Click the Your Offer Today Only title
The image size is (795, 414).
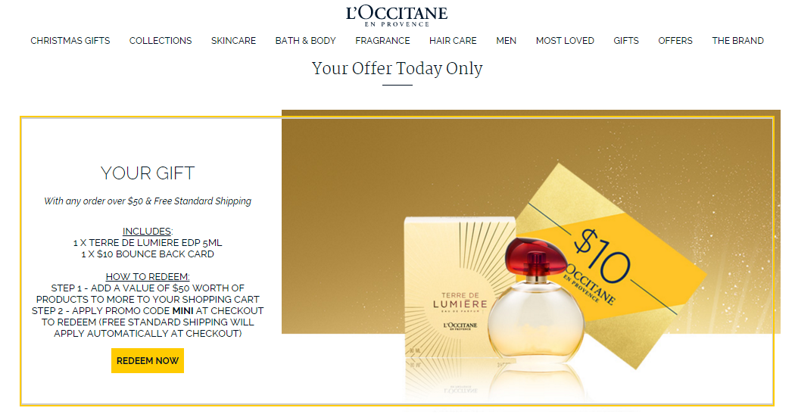[397, 68]
